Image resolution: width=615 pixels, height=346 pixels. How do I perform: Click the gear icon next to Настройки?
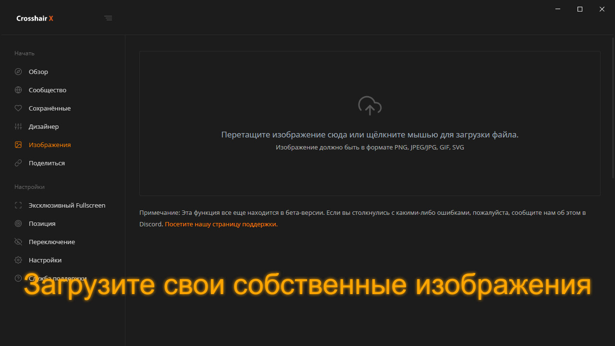tap(18, 260)
